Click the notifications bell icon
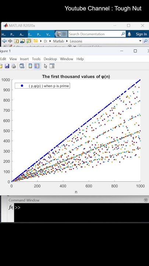This screenshot has height=266, width=149. click(x=129, y=34)
